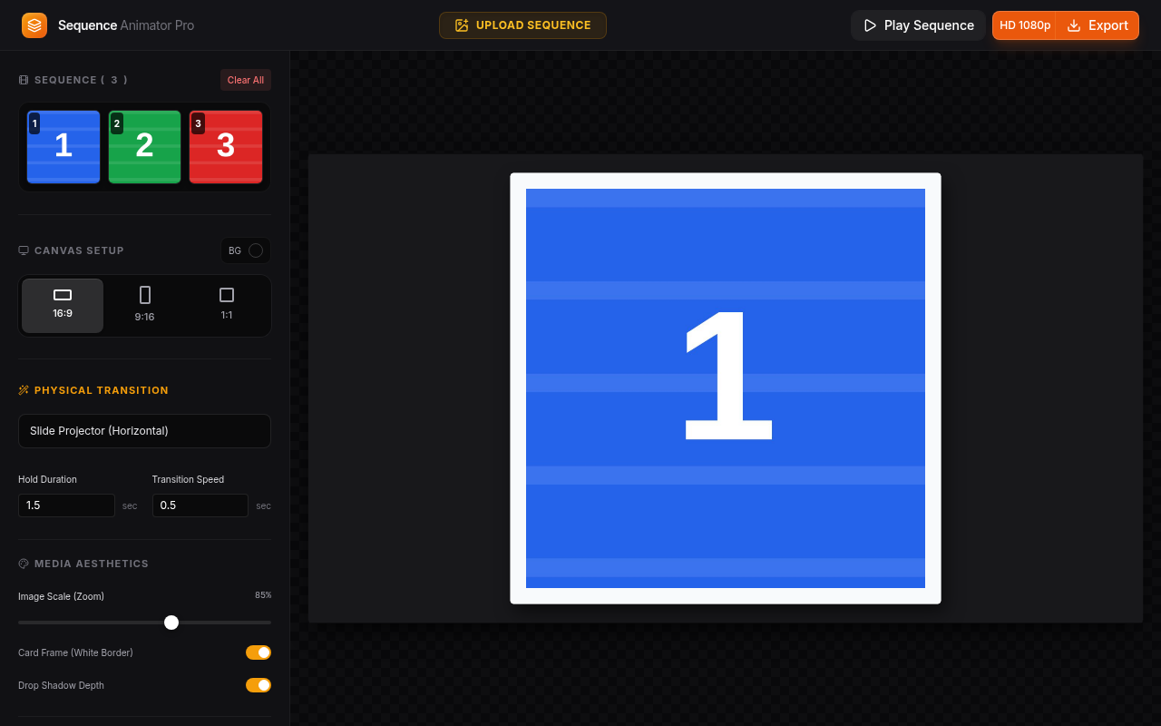Toggle the Card Frame white border switch
1161x726 pixels.
click(259, 652)
